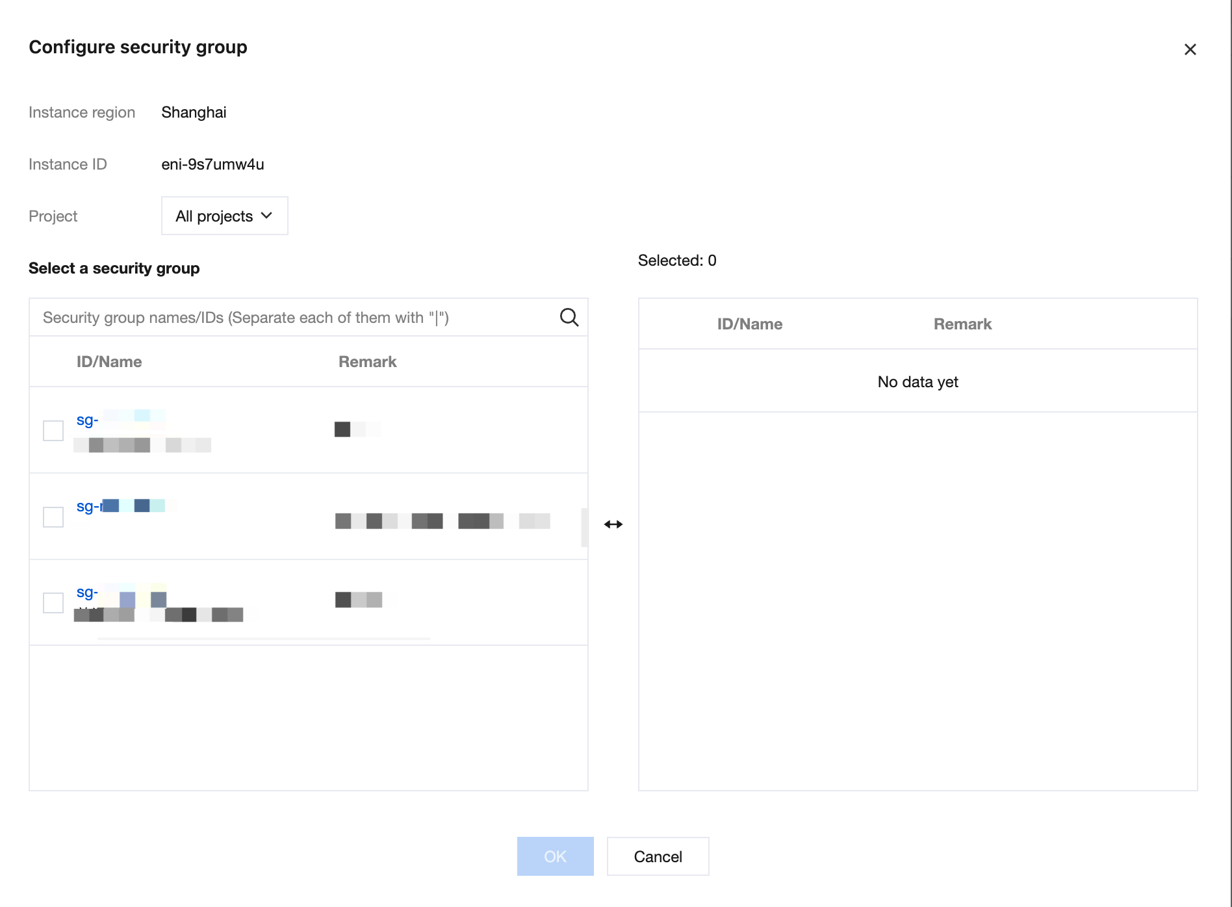The width and height of the screenshot is (1232, 907).
Task: Click ID/Name header in the selection list
Action: click(109, 362)
